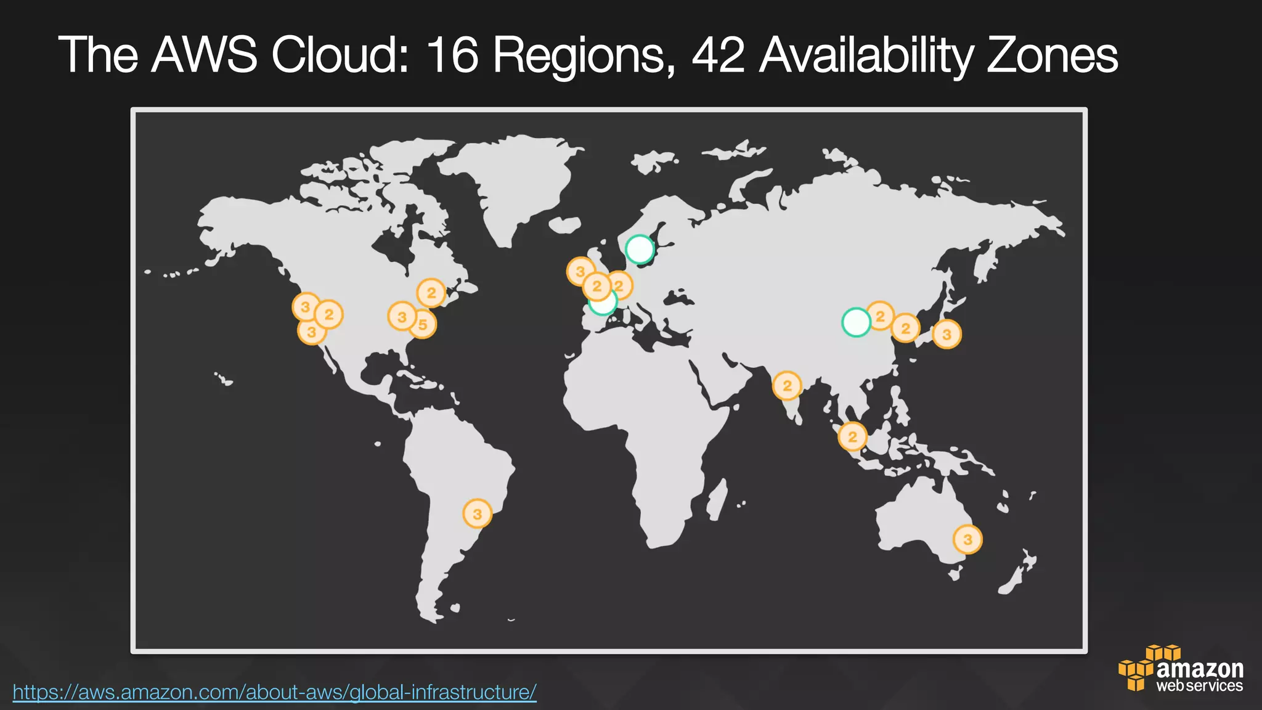The width and height of the screenshot is (1262, 710).
Task: Select the 2-zone marker in the western US
Action: point(328,315)
